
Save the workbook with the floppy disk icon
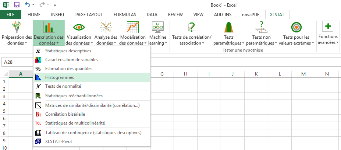pyautogui.click(x=17, y=5)
